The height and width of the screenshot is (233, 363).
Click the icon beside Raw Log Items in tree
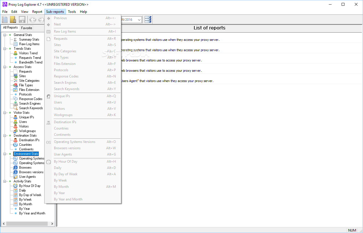tap(15, 44)
